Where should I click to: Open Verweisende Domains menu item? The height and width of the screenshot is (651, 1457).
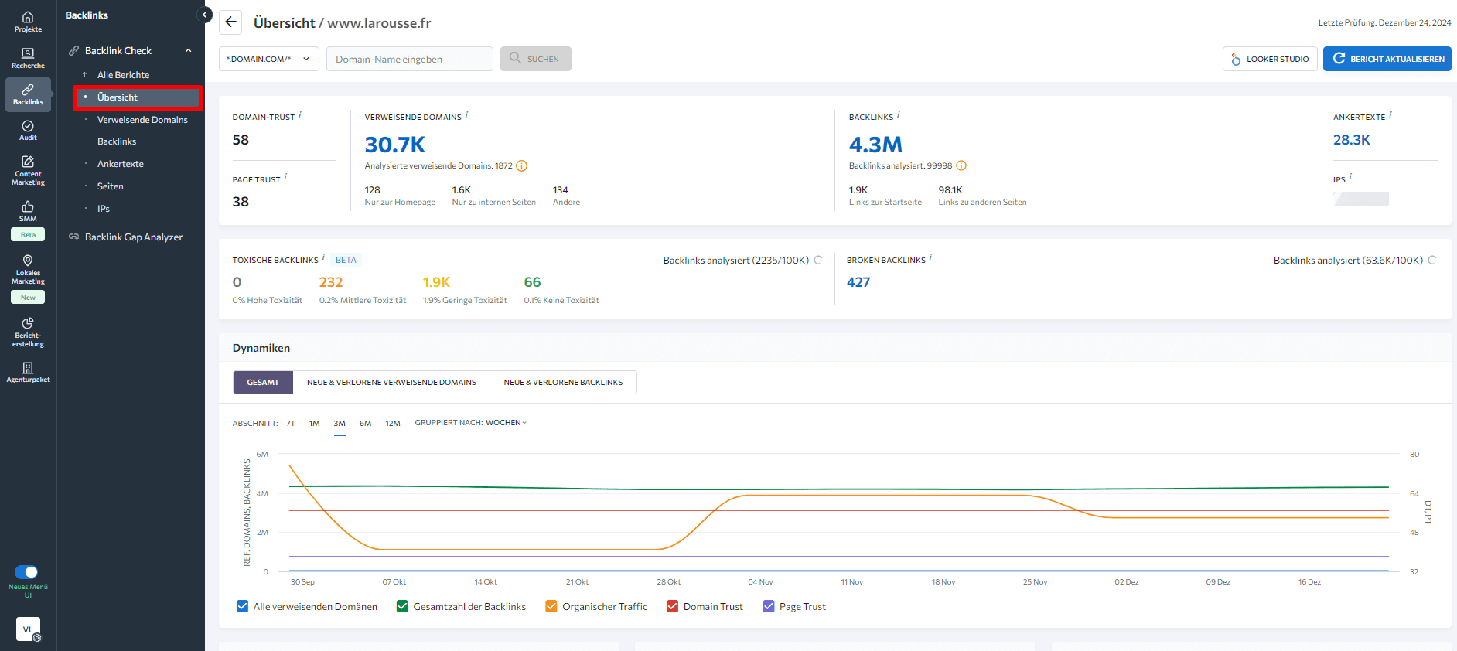142,120
